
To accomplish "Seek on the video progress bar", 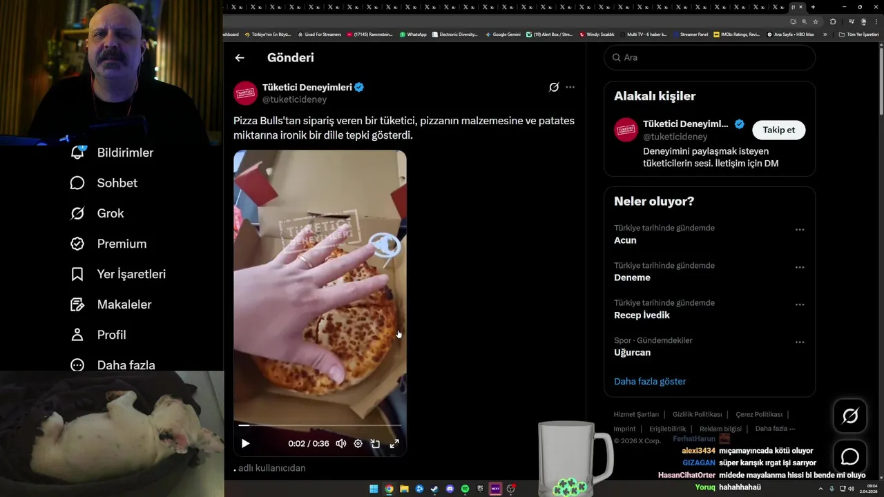I will tap(320, 425).
